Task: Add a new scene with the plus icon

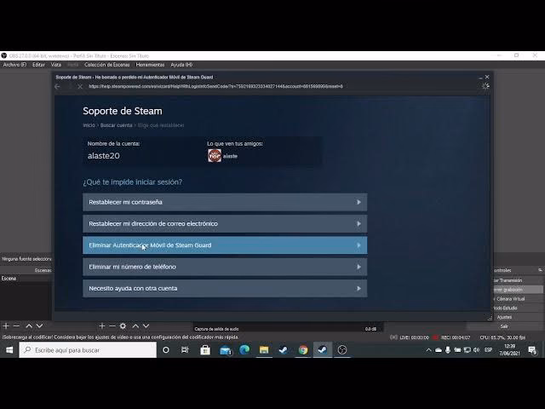Action: point(6,325)
